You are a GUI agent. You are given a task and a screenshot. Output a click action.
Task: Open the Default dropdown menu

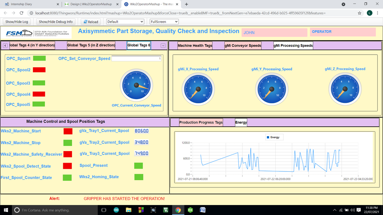pos(125,22)
